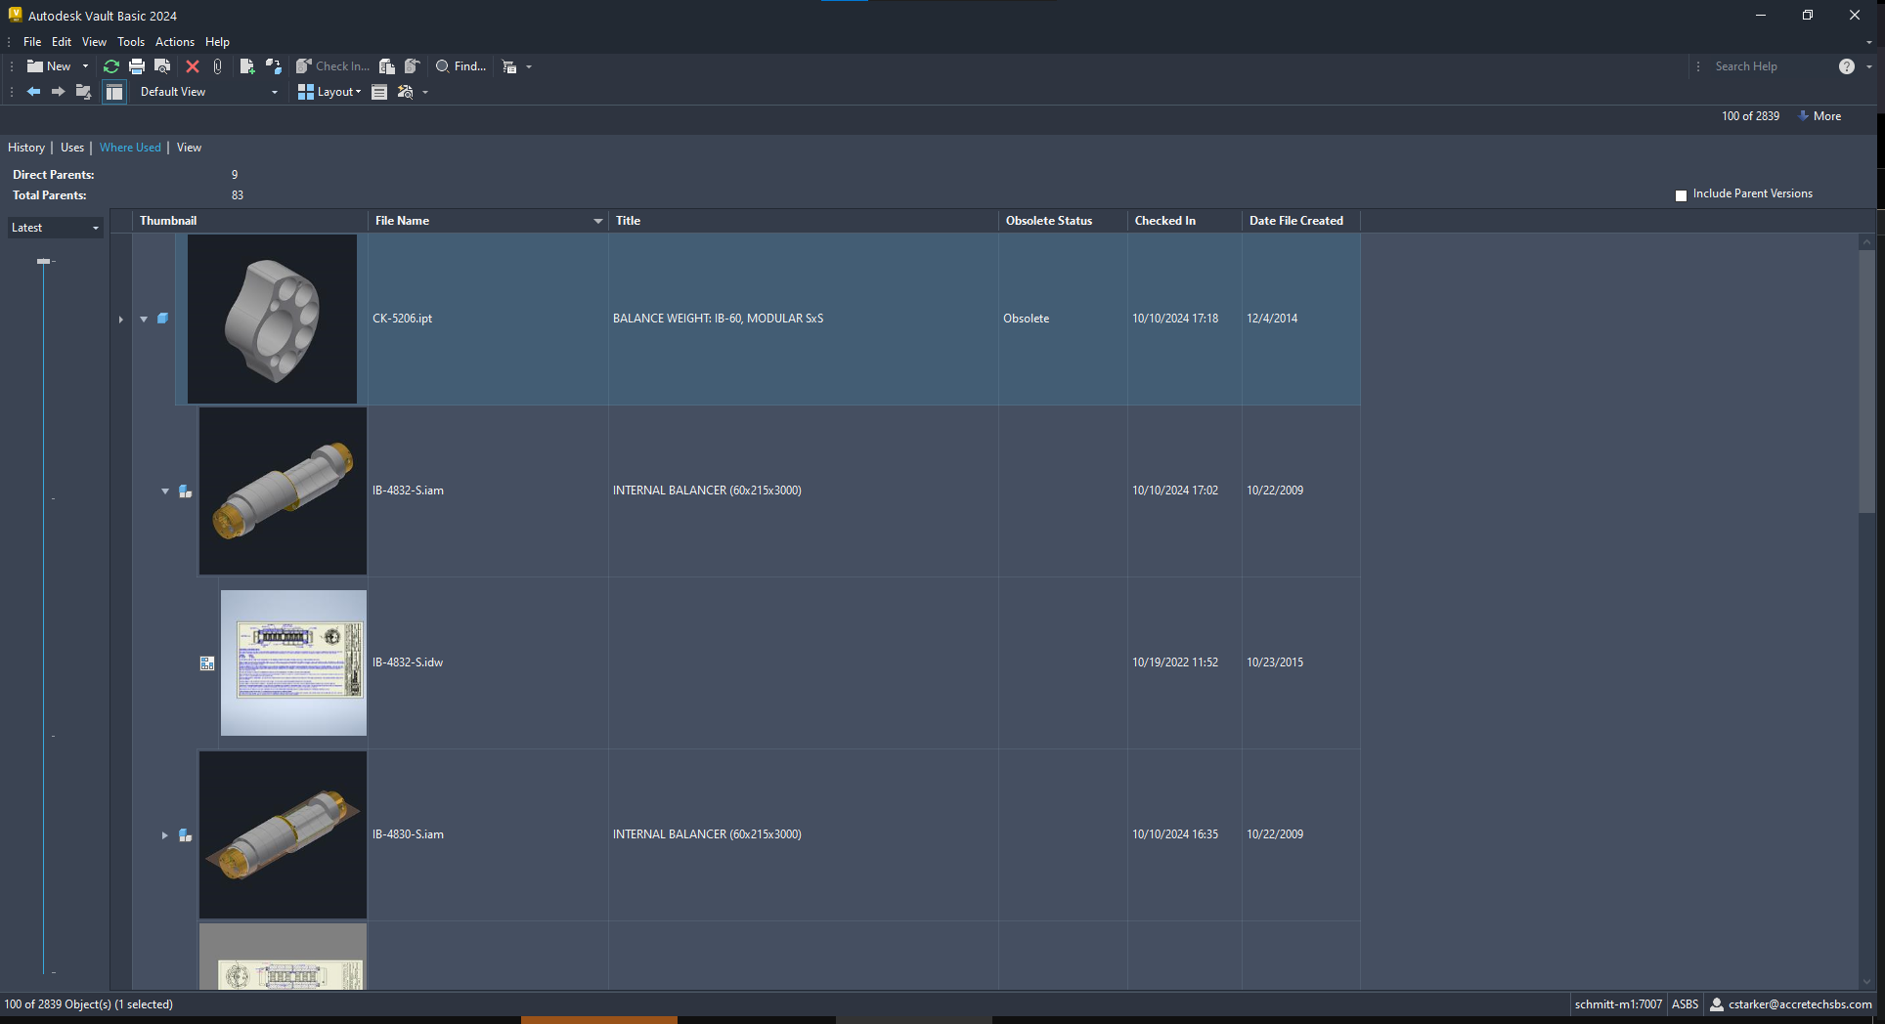1885x1024 pixels.
Task: Click the red Delete X icon
Action: point(193,66)
